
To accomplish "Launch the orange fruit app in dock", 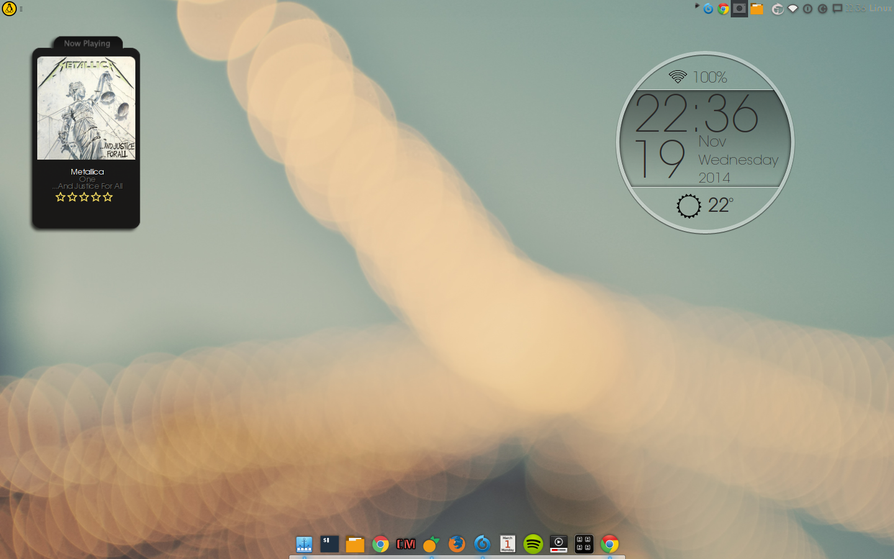I will 431,544.
